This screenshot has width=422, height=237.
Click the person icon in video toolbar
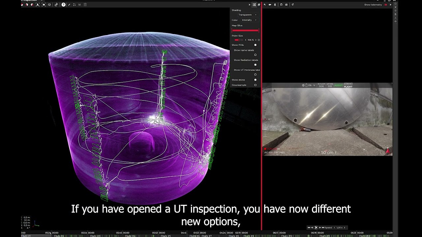(275, 5)
